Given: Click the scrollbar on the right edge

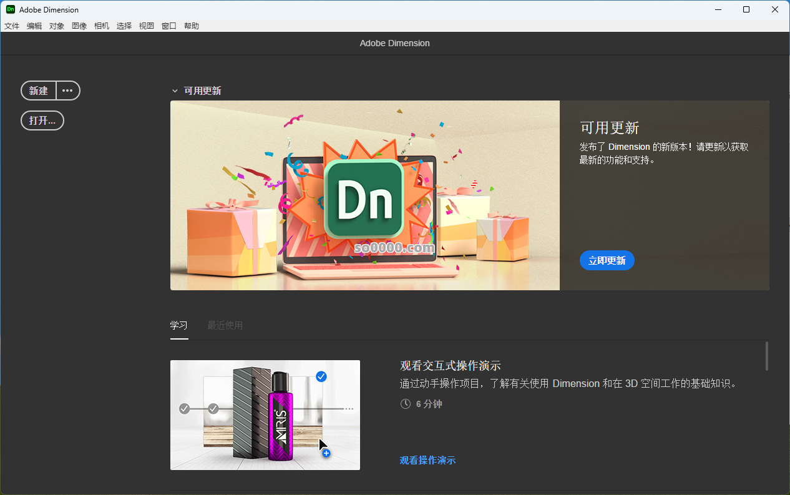Looking at the screenshot, I should point(768,356).
